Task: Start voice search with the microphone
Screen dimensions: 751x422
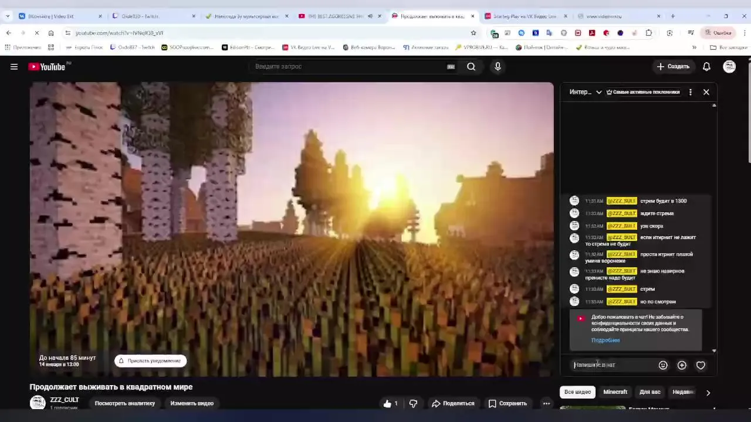Action: click(x=498, y=67)
